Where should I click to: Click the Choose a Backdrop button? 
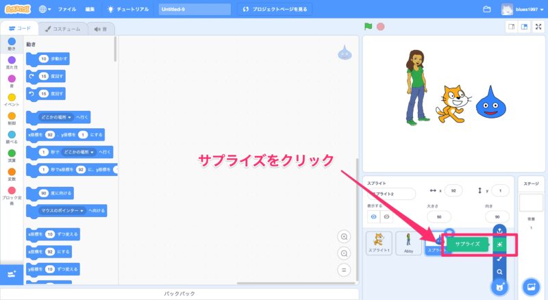530,286
